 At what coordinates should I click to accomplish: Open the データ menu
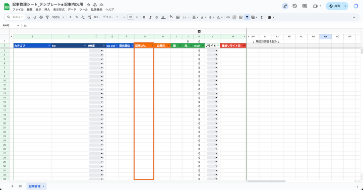click(72, 10)
